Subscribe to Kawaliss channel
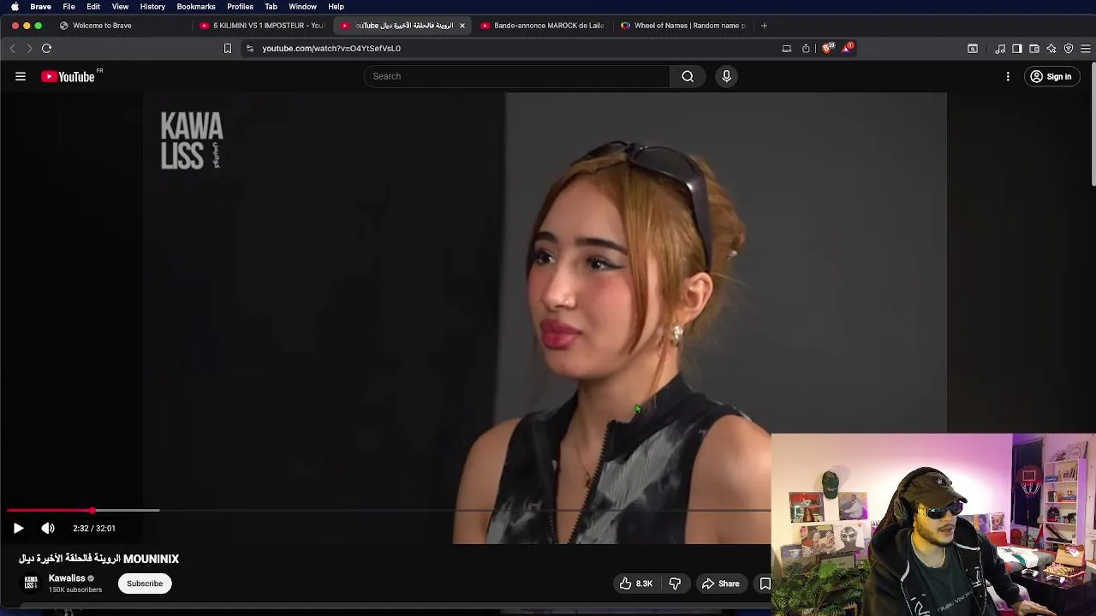The height and width of the screenshot is (616, 1096). click(145, 583)
